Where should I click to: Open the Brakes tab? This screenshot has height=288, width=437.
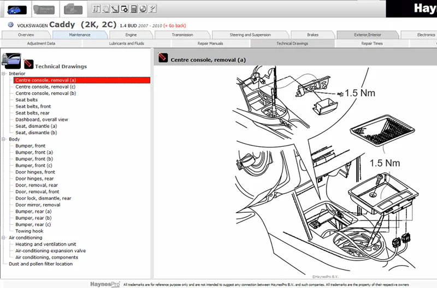pyautogui.click(x=312, y=35)
